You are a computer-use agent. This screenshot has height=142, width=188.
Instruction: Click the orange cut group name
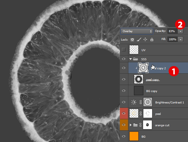click(x=162, y=125)
